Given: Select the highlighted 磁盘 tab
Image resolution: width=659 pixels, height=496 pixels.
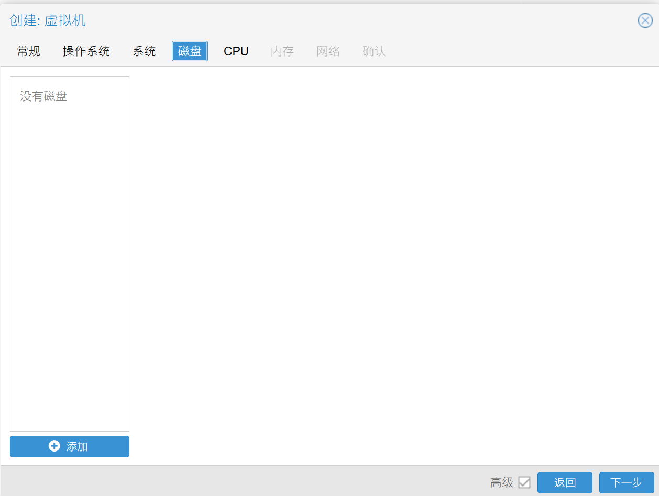Looking at the screenshot, I should coord(190,51).
